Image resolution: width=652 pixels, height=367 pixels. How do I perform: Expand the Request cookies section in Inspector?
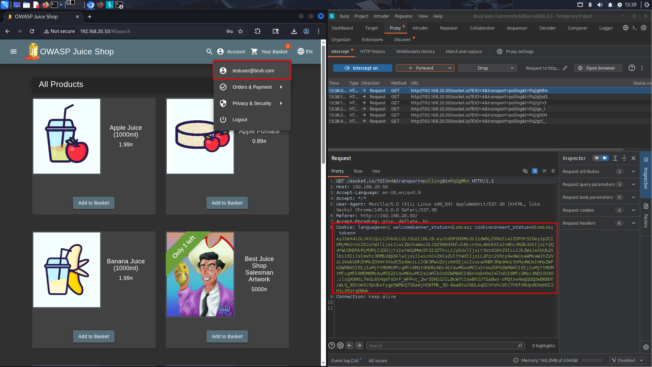point(633,210)
